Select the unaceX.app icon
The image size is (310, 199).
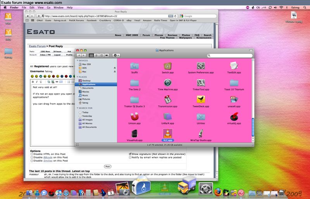coord(234,99)
